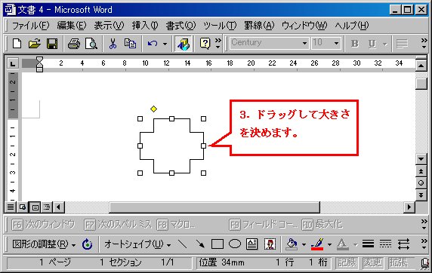Toggle the Drawing toolbar button
This screenshot has width=432, height=273.
click(x=183, y=44)
